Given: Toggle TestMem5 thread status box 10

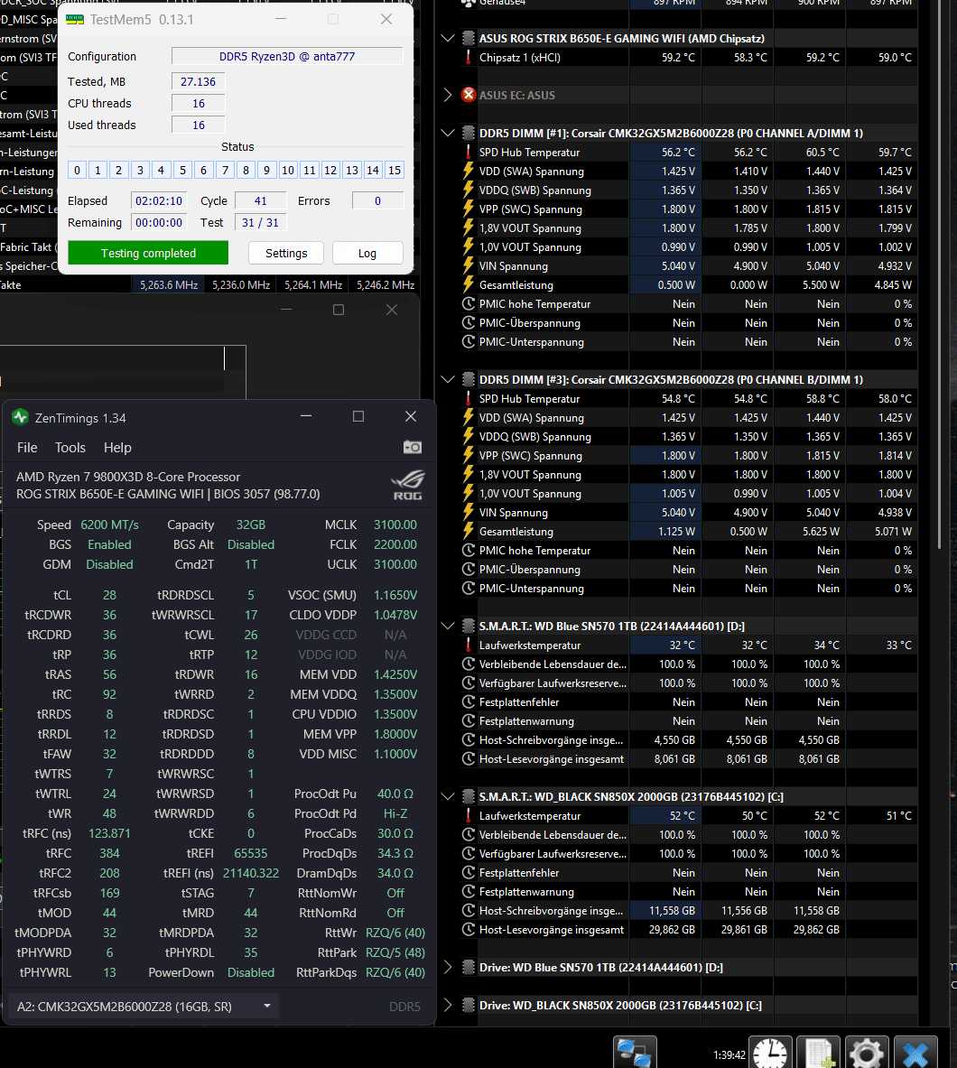Looking at the screenshot, I should pyautogui.click(x=288, y=170).
